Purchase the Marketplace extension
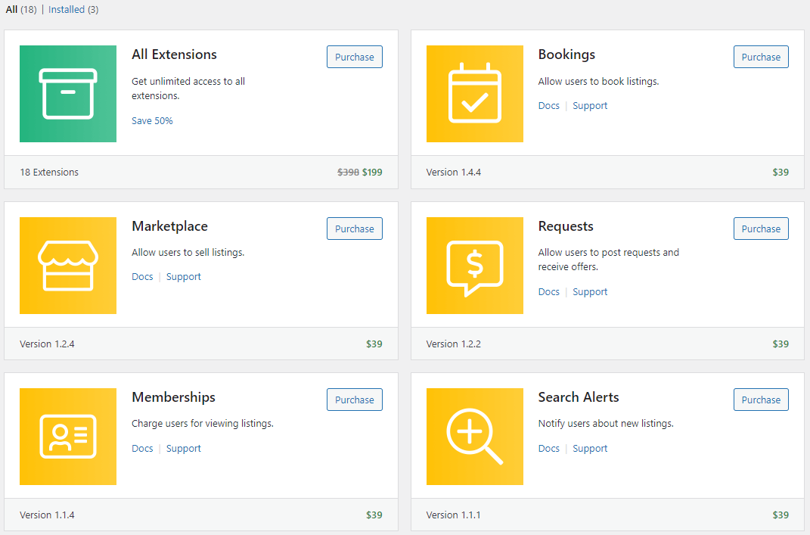 tap(354, 228)
